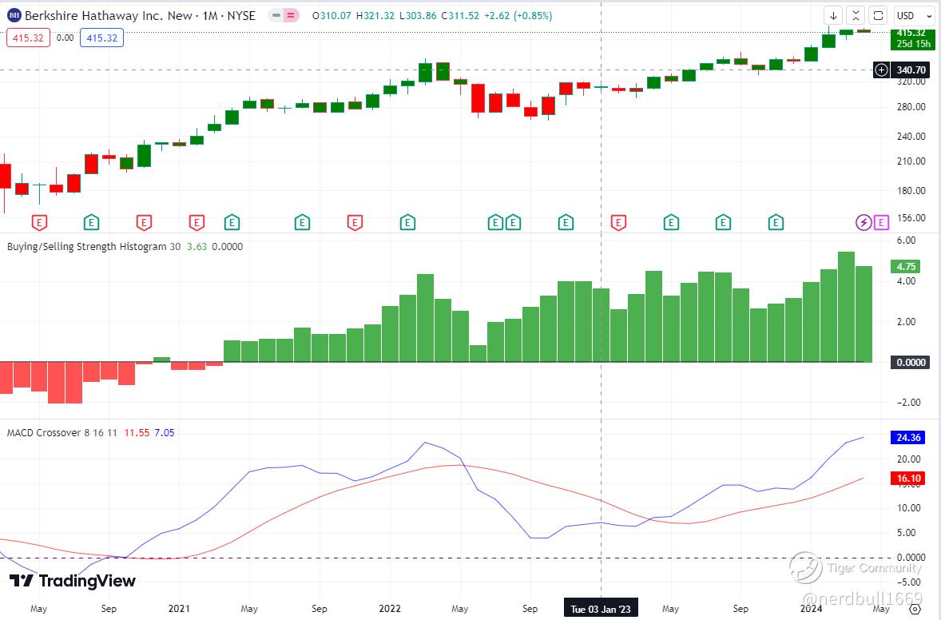The image size is (941, 620).
Task: Click the Tue 03 Jan '23 date label
Action: [x=601, y=609]
